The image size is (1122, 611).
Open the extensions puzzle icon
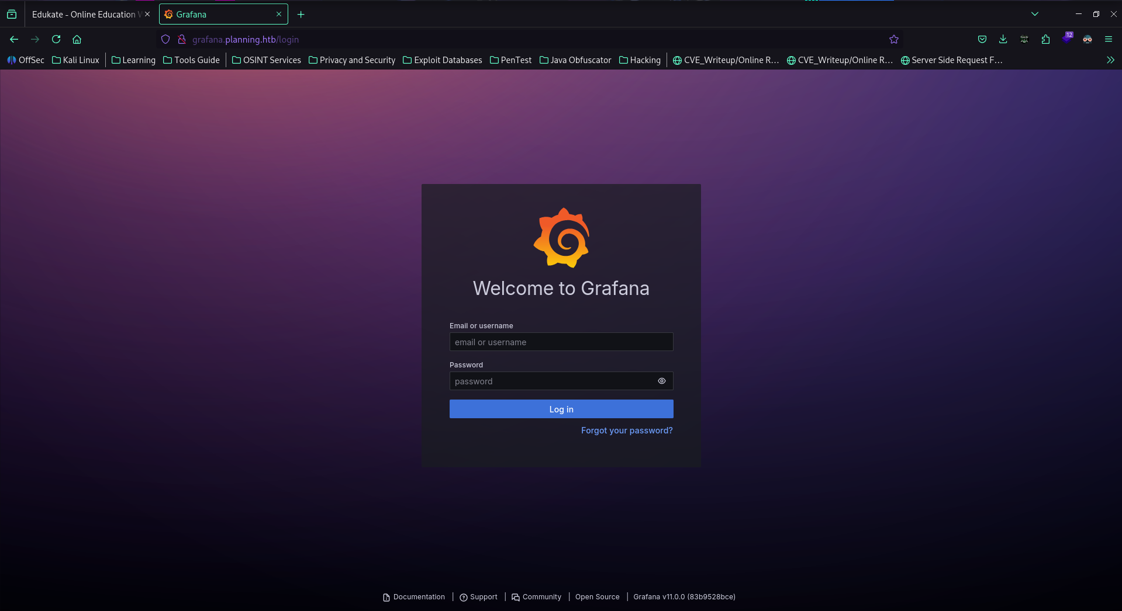click(1045, 39)
